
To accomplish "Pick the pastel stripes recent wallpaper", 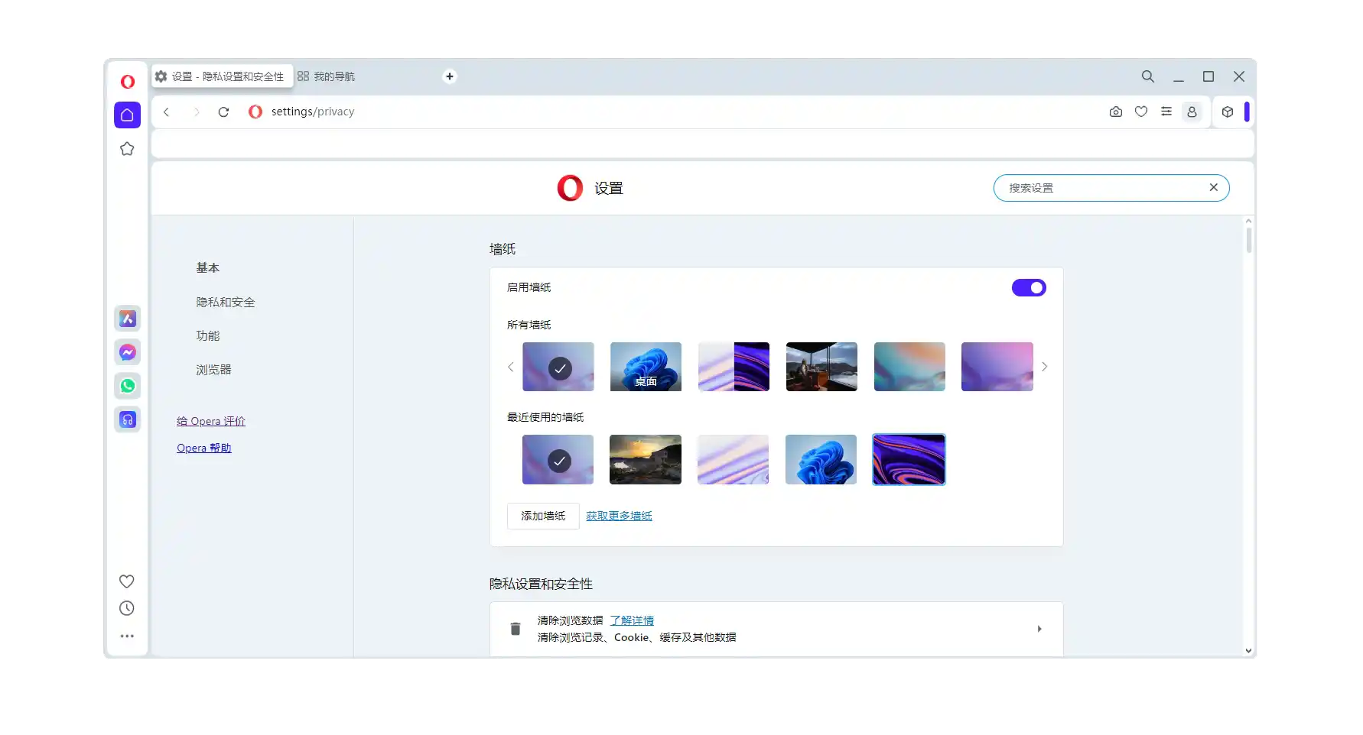I will [x=734, y=460].
